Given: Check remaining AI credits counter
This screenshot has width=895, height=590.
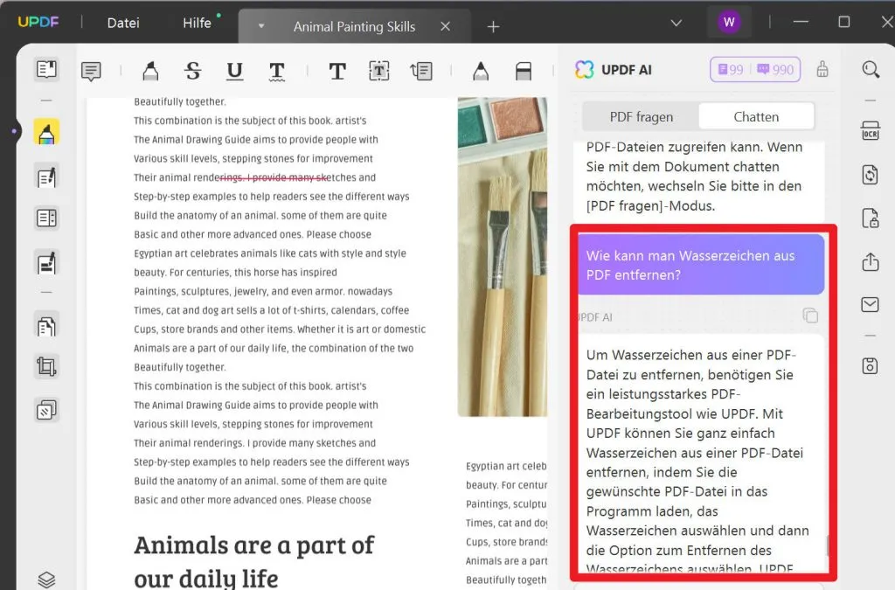Looking at the screenshot, I should [755, 69].
